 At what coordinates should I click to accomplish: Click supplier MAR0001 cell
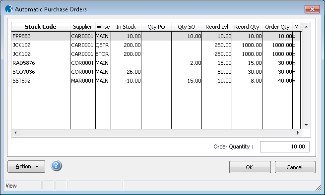(82, 81)
